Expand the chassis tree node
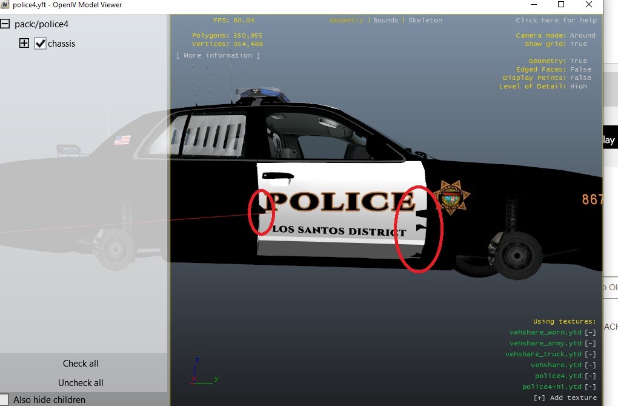 click(24, 43)
